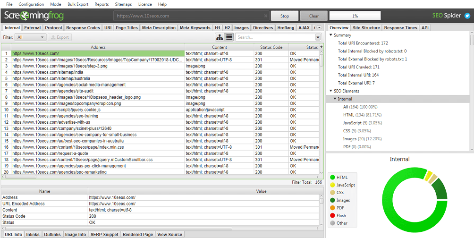Viewport: 474px width, 238px height.
Task: Switch to the Hreflang tab
Action: [x=286, y=28]
